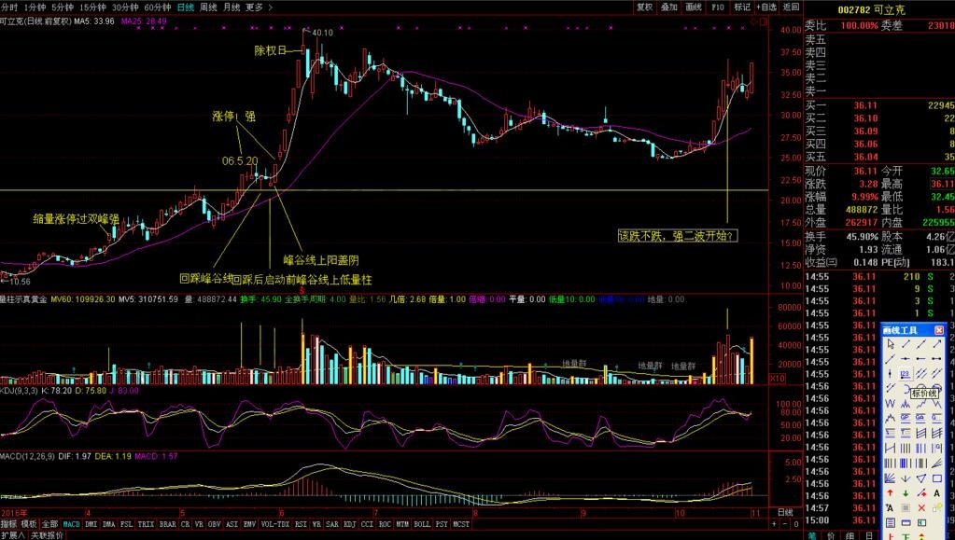
Task: Add stock via +自选 button
Action: pos(766,7)
